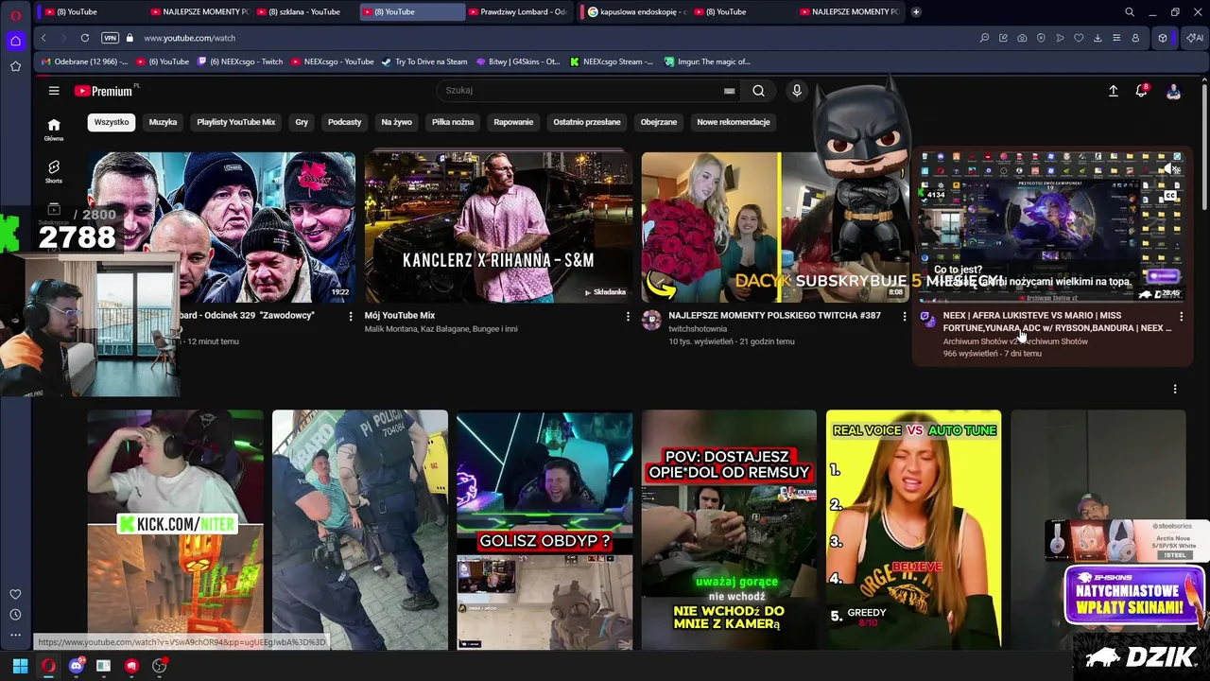Select the Rapowanie filter chip

513,122
